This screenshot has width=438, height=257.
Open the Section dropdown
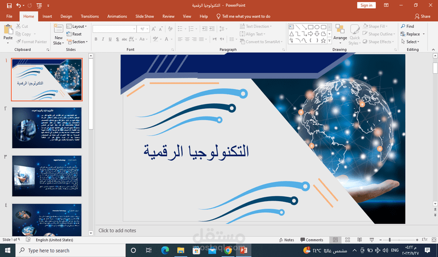77,42
